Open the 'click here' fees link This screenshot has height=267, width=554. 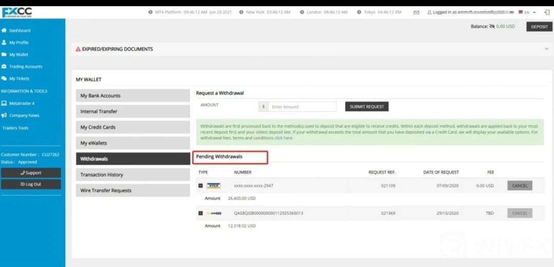283,138
